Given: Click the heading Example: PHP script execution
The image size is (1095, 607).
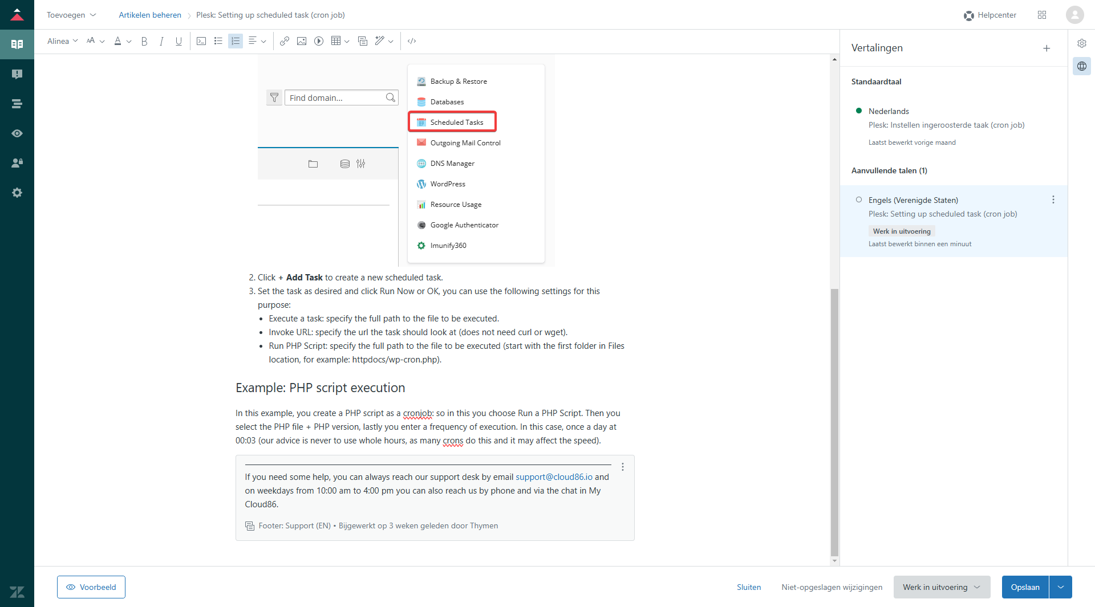Looking at the screenshot, I should click(x=320, y=388).
